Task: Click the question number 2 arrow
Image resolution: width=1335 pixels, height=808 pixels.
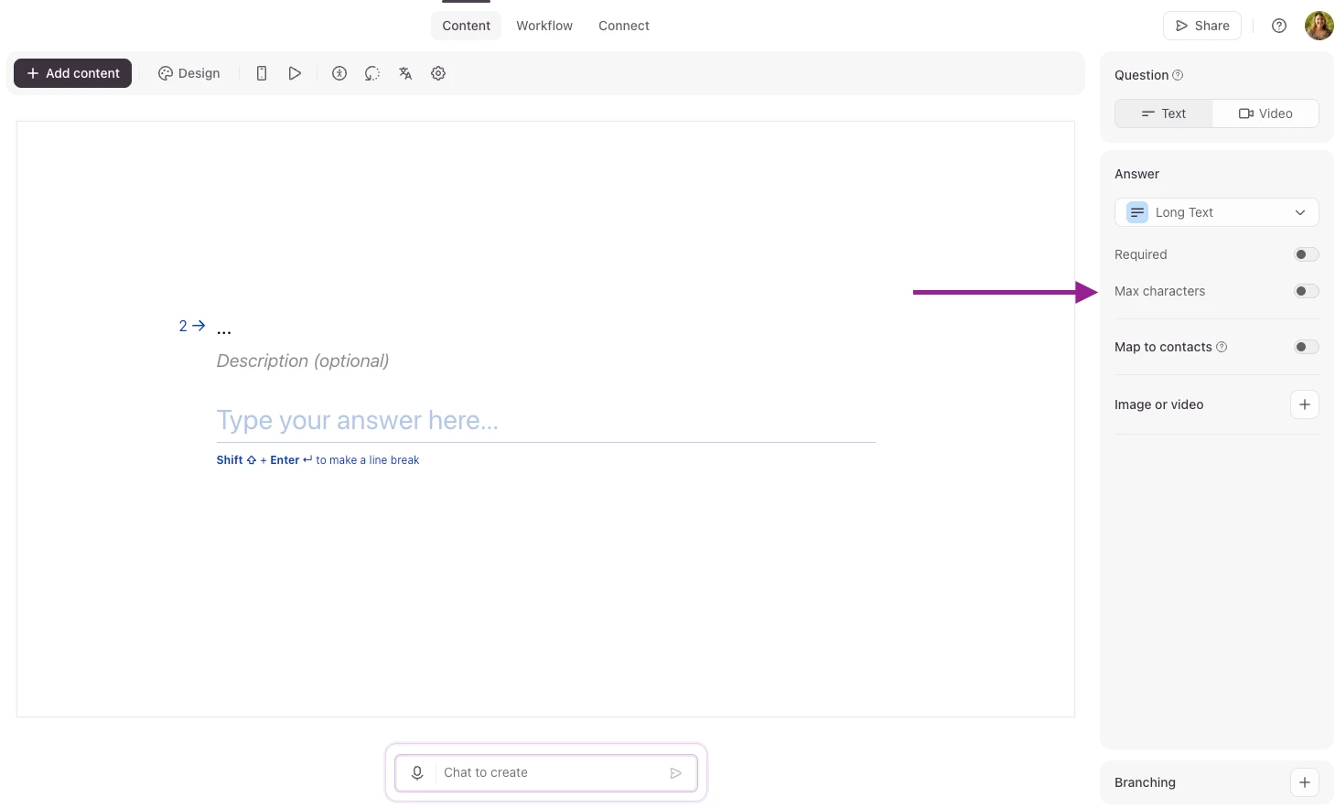Action: click(x=192, y=326)
